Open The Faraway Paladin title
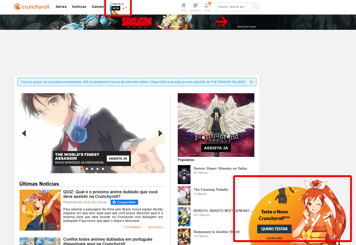 [x=211, y=189]
